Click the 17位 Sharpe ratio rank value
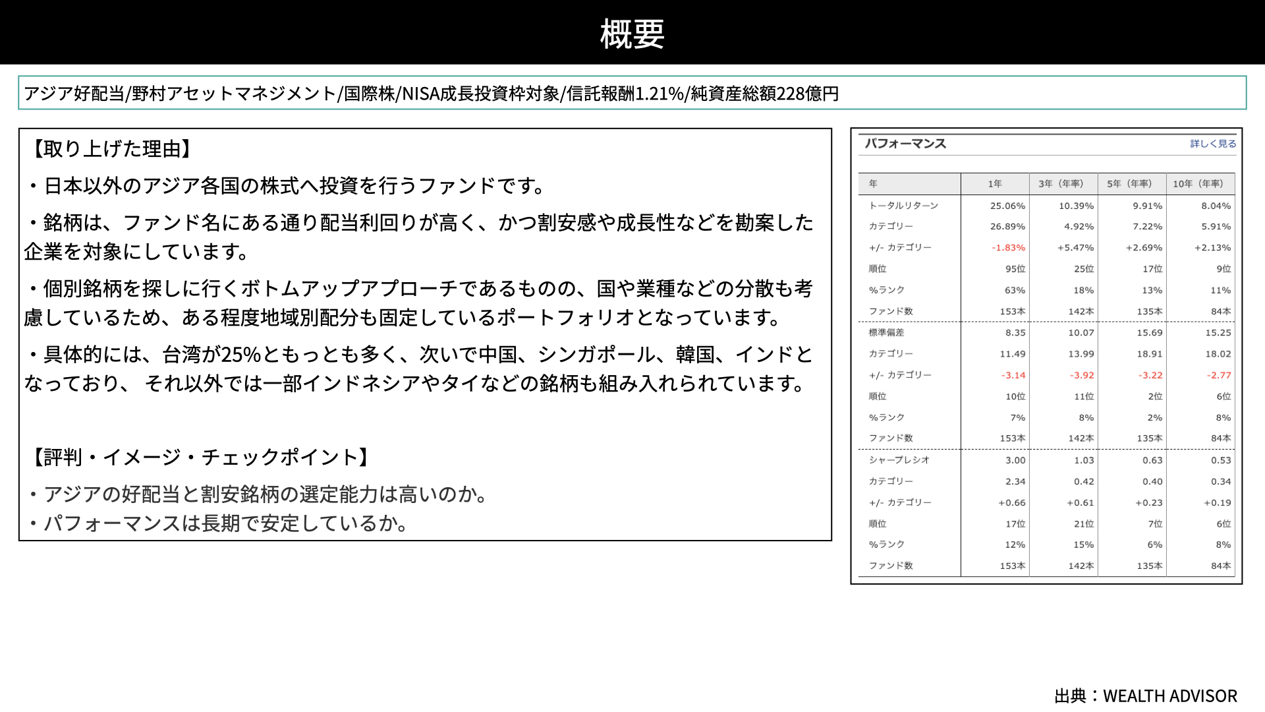The width and height of the screenshot is (1265, 712). tap(1015, 524)
